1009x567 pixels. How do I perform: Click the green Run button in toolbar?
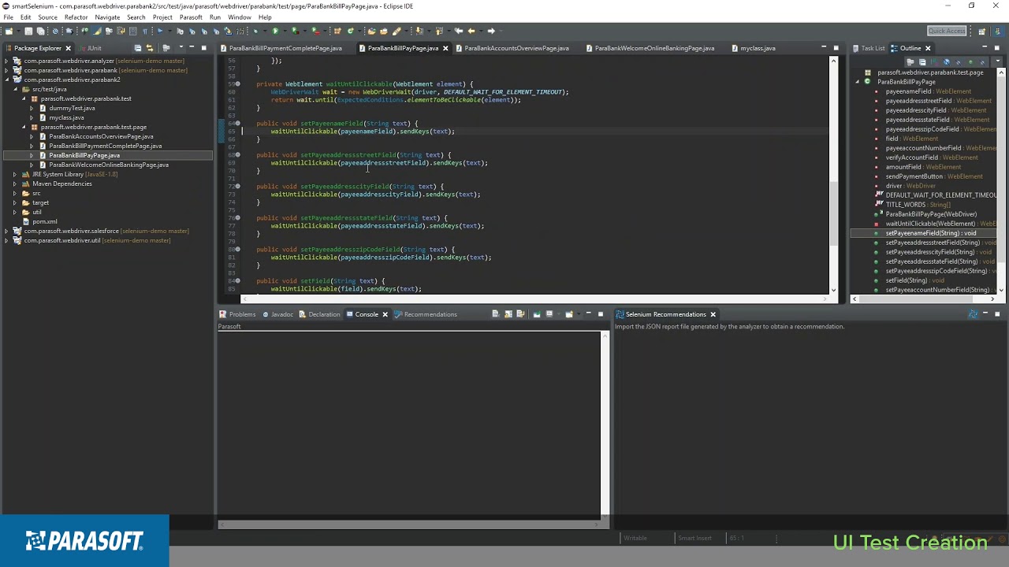click(x=275, y=31)
